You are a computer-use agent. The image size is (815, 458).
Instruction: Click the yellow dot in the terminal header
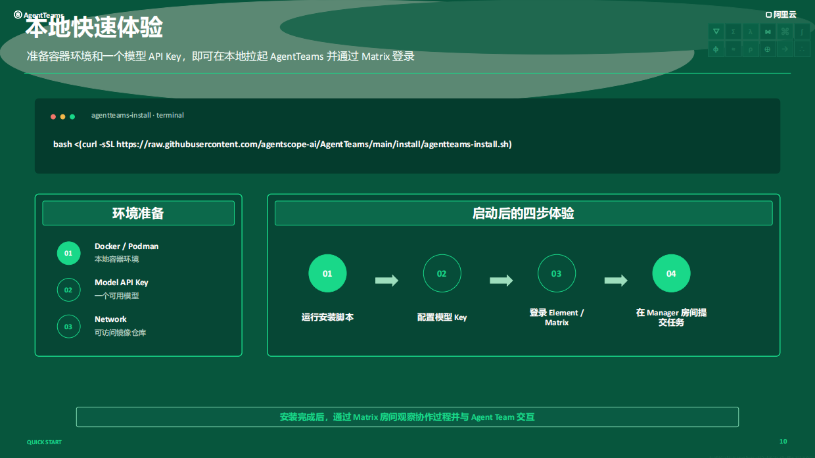[x=62, y=116]
